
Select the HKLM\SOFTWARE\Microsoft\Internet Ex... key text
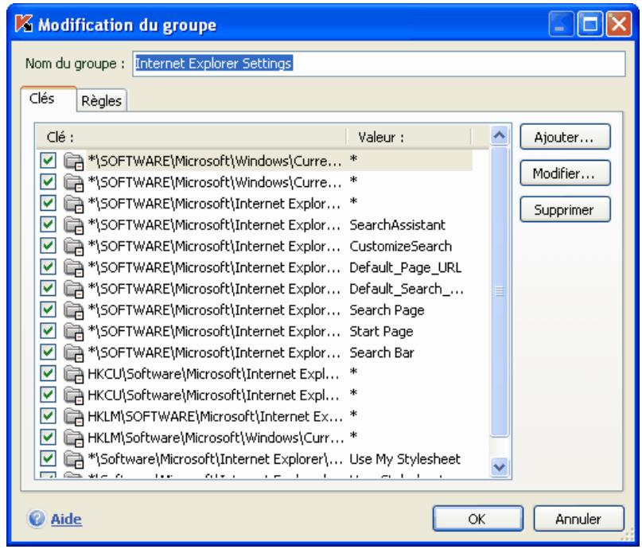point(216,416)
